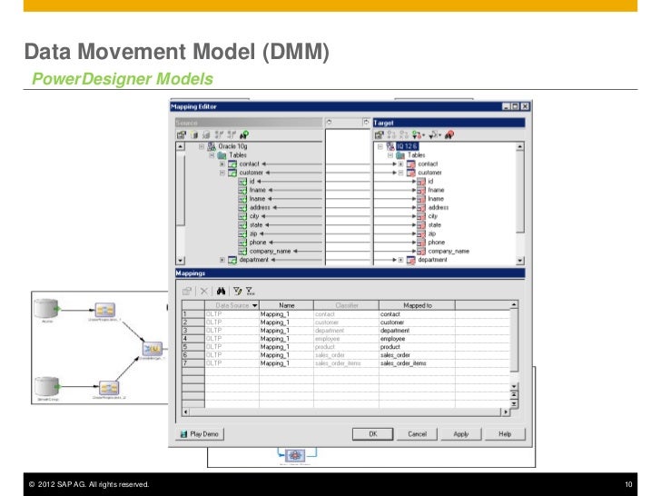Click Oracle 10g data source icon
The width and height of the screenshot is (661, 496).
pos(212,146)
